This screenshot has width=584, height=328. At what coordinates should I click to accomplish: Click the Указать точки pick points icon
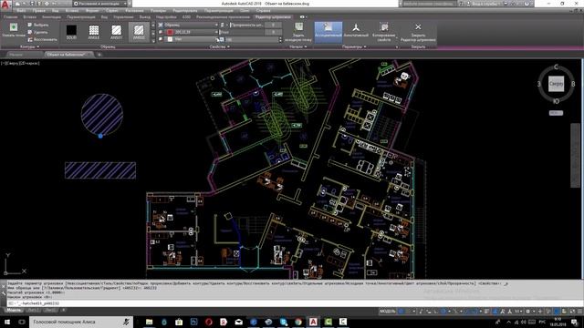tap(14, 27)
